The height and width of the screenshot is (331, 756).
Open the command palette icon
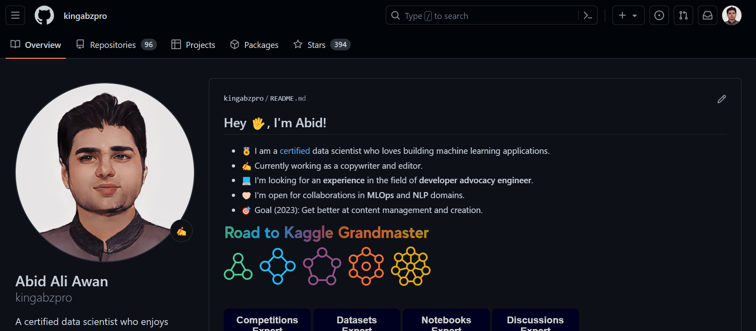(588, 16)
